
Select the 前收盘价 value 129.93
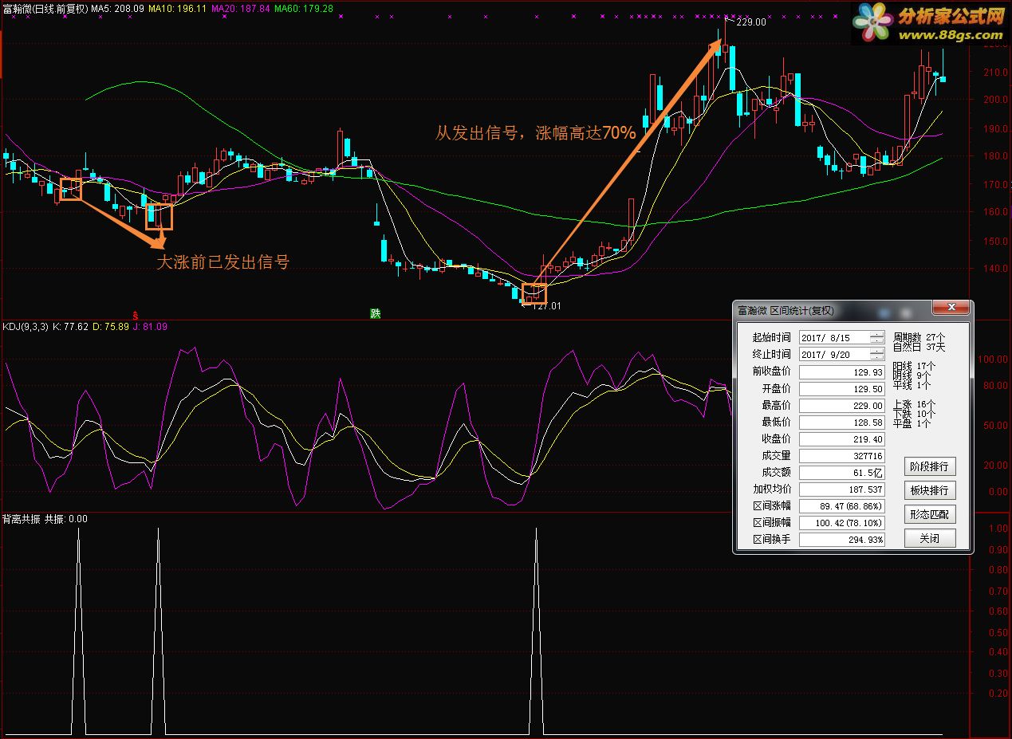(x=841, y=372)
